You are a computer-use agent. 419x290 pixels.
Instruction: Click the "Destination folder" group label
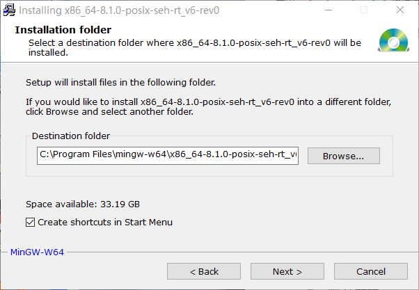[71, 136]
